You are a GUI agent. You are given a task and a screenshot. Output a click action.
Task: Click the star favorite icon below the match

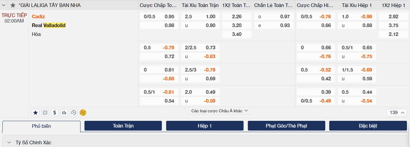[36, 113]
